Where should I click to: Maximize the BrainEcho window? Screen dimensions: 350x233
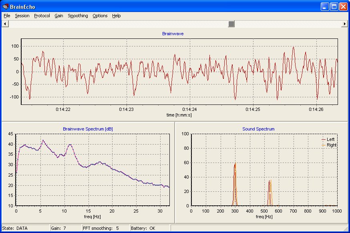[x=334, y=6]
